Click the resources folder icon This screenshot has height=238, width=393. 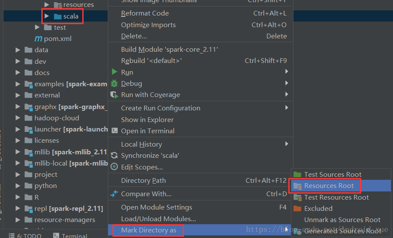(58, 5)
